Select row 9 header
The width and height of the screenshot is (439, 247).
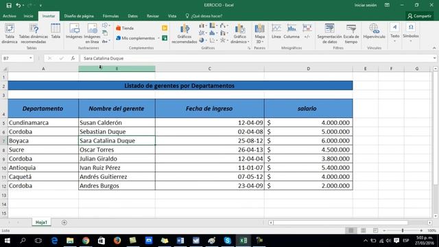tap(3, 158)
